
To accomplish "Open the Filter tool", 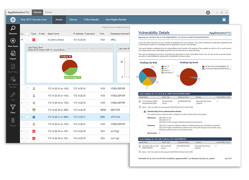I will tap(13, 108).
